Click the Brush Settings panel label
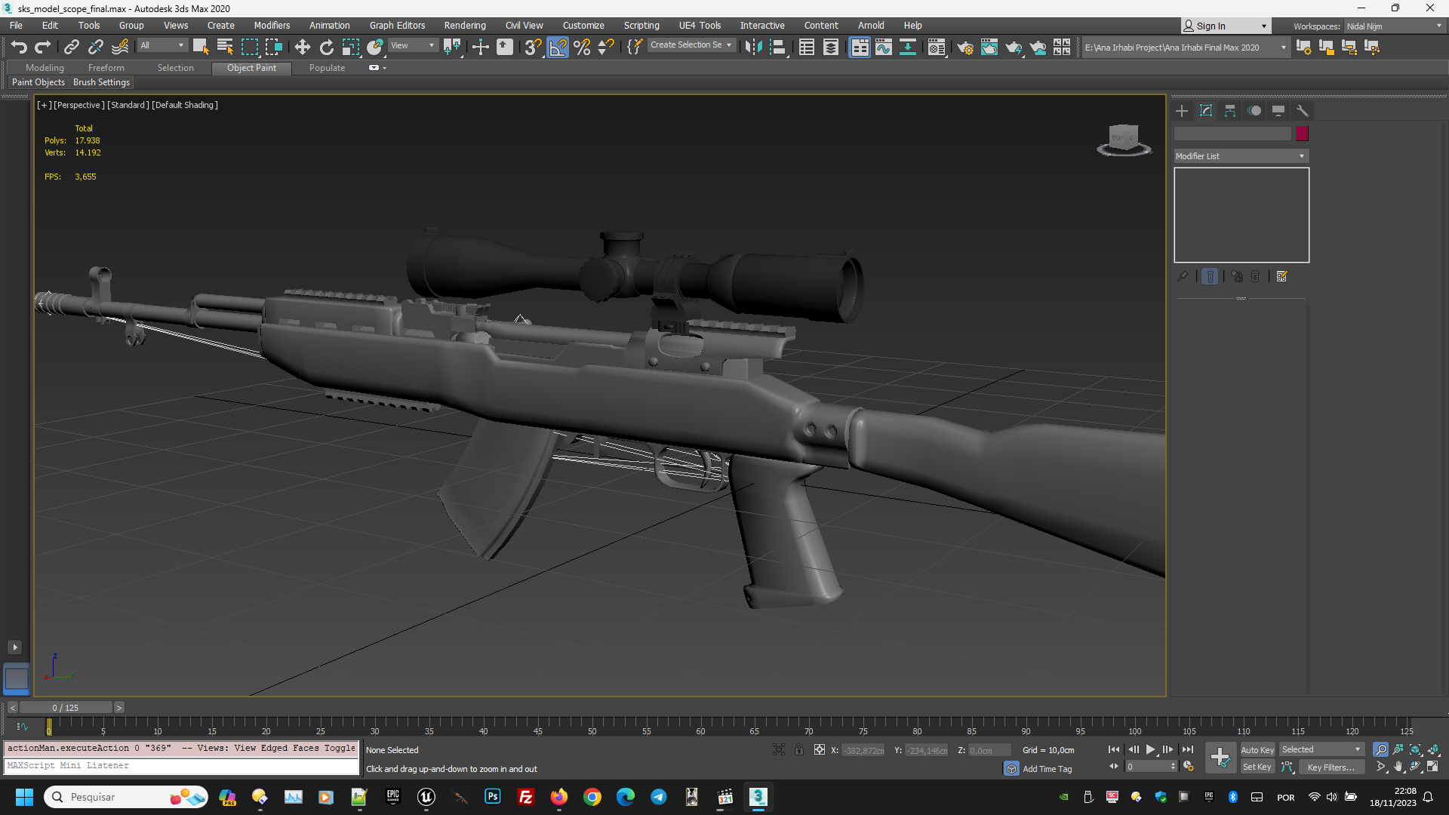 101,82
